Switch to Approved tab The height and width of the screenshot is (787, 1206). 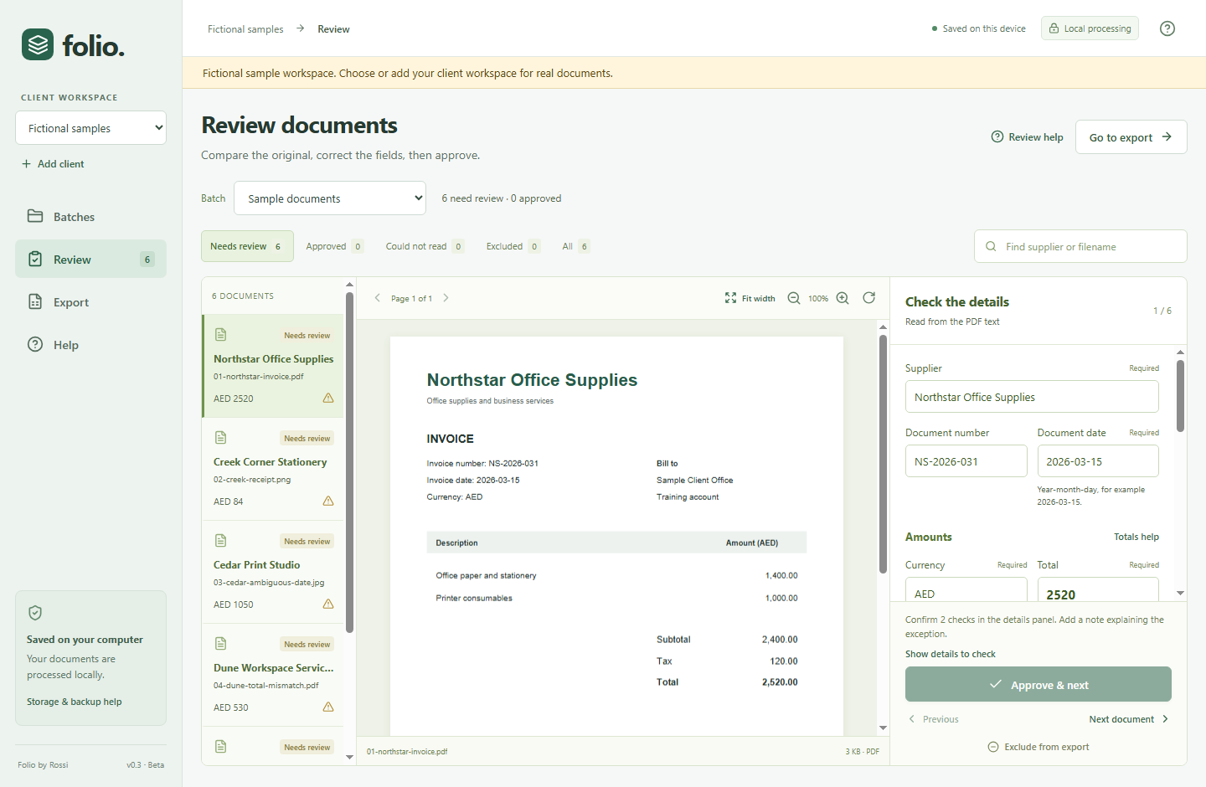tap(334, 246)
